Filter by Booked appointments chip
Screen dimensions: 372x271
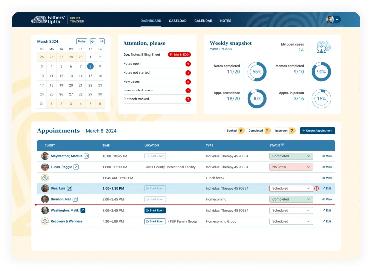click(x=235, y=130)
